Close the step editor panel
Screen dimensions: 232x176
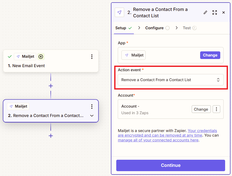point(224,12)
